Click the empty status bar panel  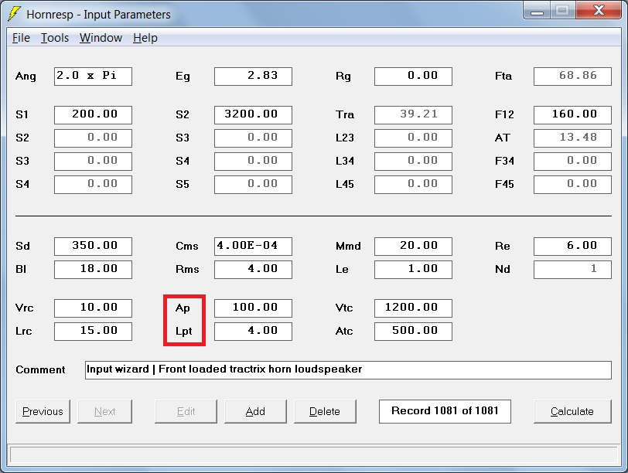coord(314,455)
